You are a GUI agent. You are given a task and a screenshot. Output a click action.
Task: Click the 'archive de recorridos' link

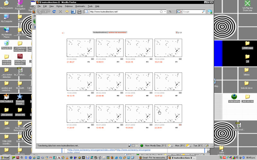click(118, 32)
